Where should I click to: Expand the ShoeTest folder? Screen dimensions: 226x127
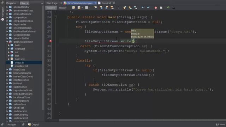(7, 108)
